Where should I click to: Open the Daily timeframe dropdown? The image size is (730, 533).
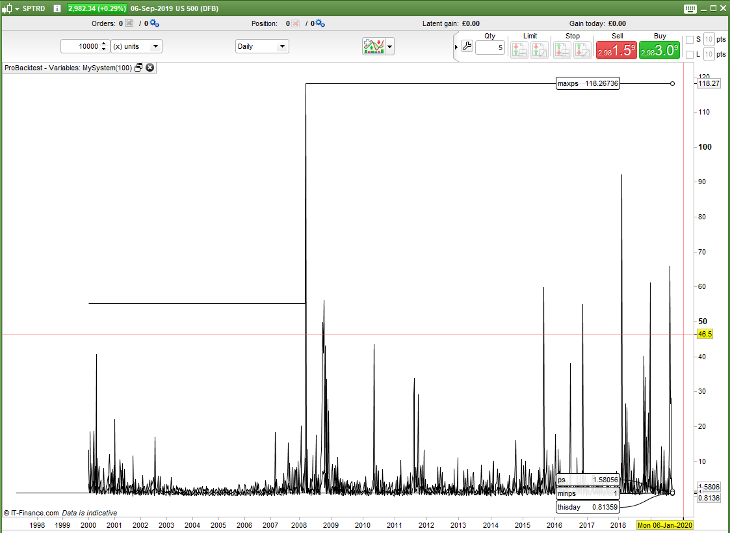[262, 47]
